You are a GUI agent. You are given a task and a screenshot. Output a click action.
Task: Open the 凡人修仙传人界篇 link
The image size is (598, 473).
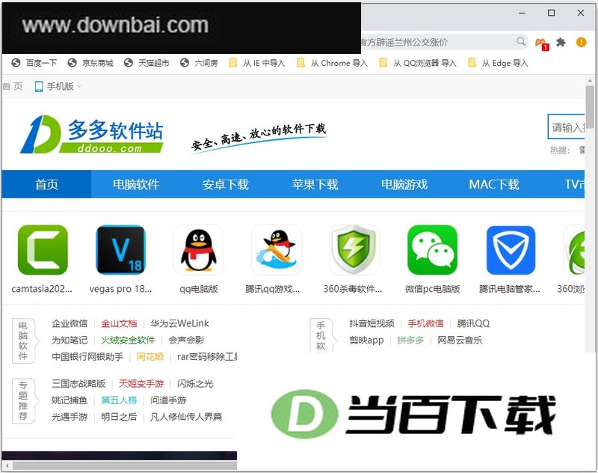186,417
